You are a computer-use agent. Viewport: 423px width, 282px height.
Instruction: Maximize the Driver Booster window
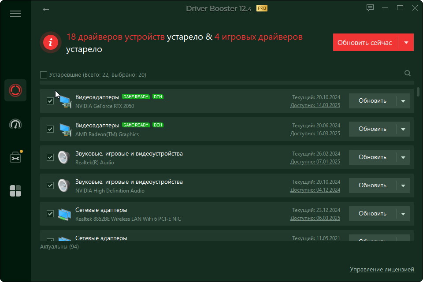pyautogui.click(x=400, y=8)
